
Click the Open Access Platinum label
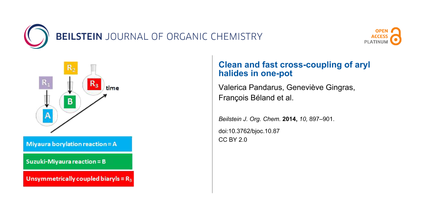(x=376, y=36)
